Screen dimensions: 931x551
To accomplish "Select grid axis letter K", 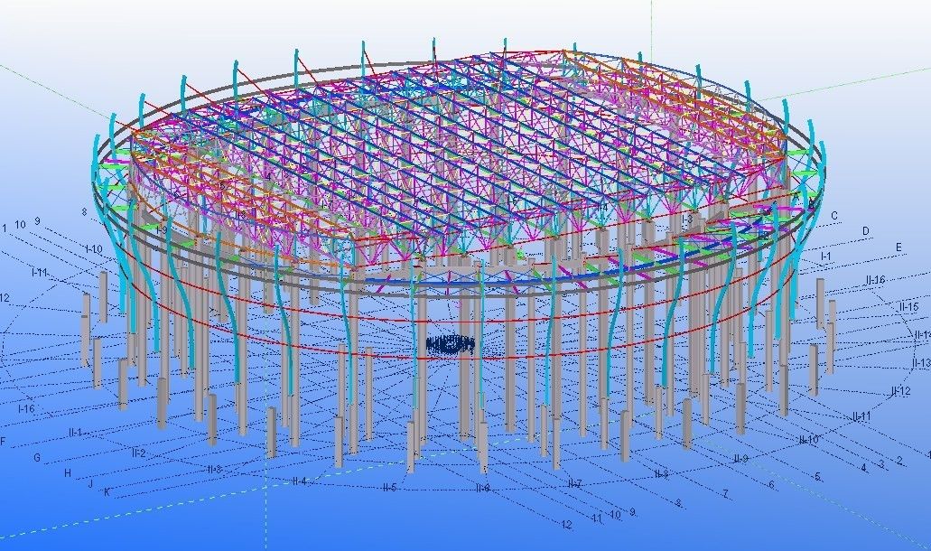I will point(107,492).
